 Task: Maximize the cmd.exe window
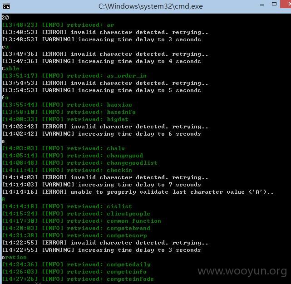(x=274, y=4)
